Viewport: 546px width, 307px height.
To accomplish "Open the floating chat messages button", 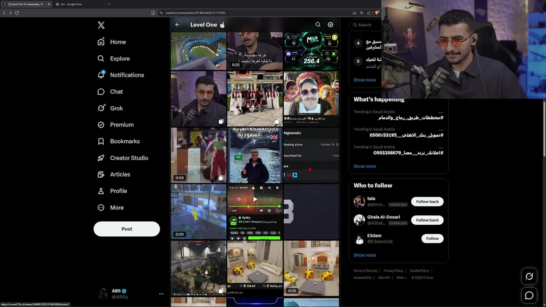I will point(529,295).
